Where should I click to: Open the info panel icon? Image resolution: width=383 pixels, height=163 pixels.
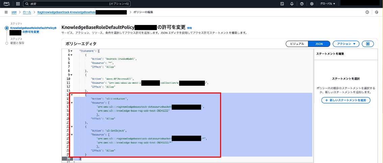[x=367, y=12]
